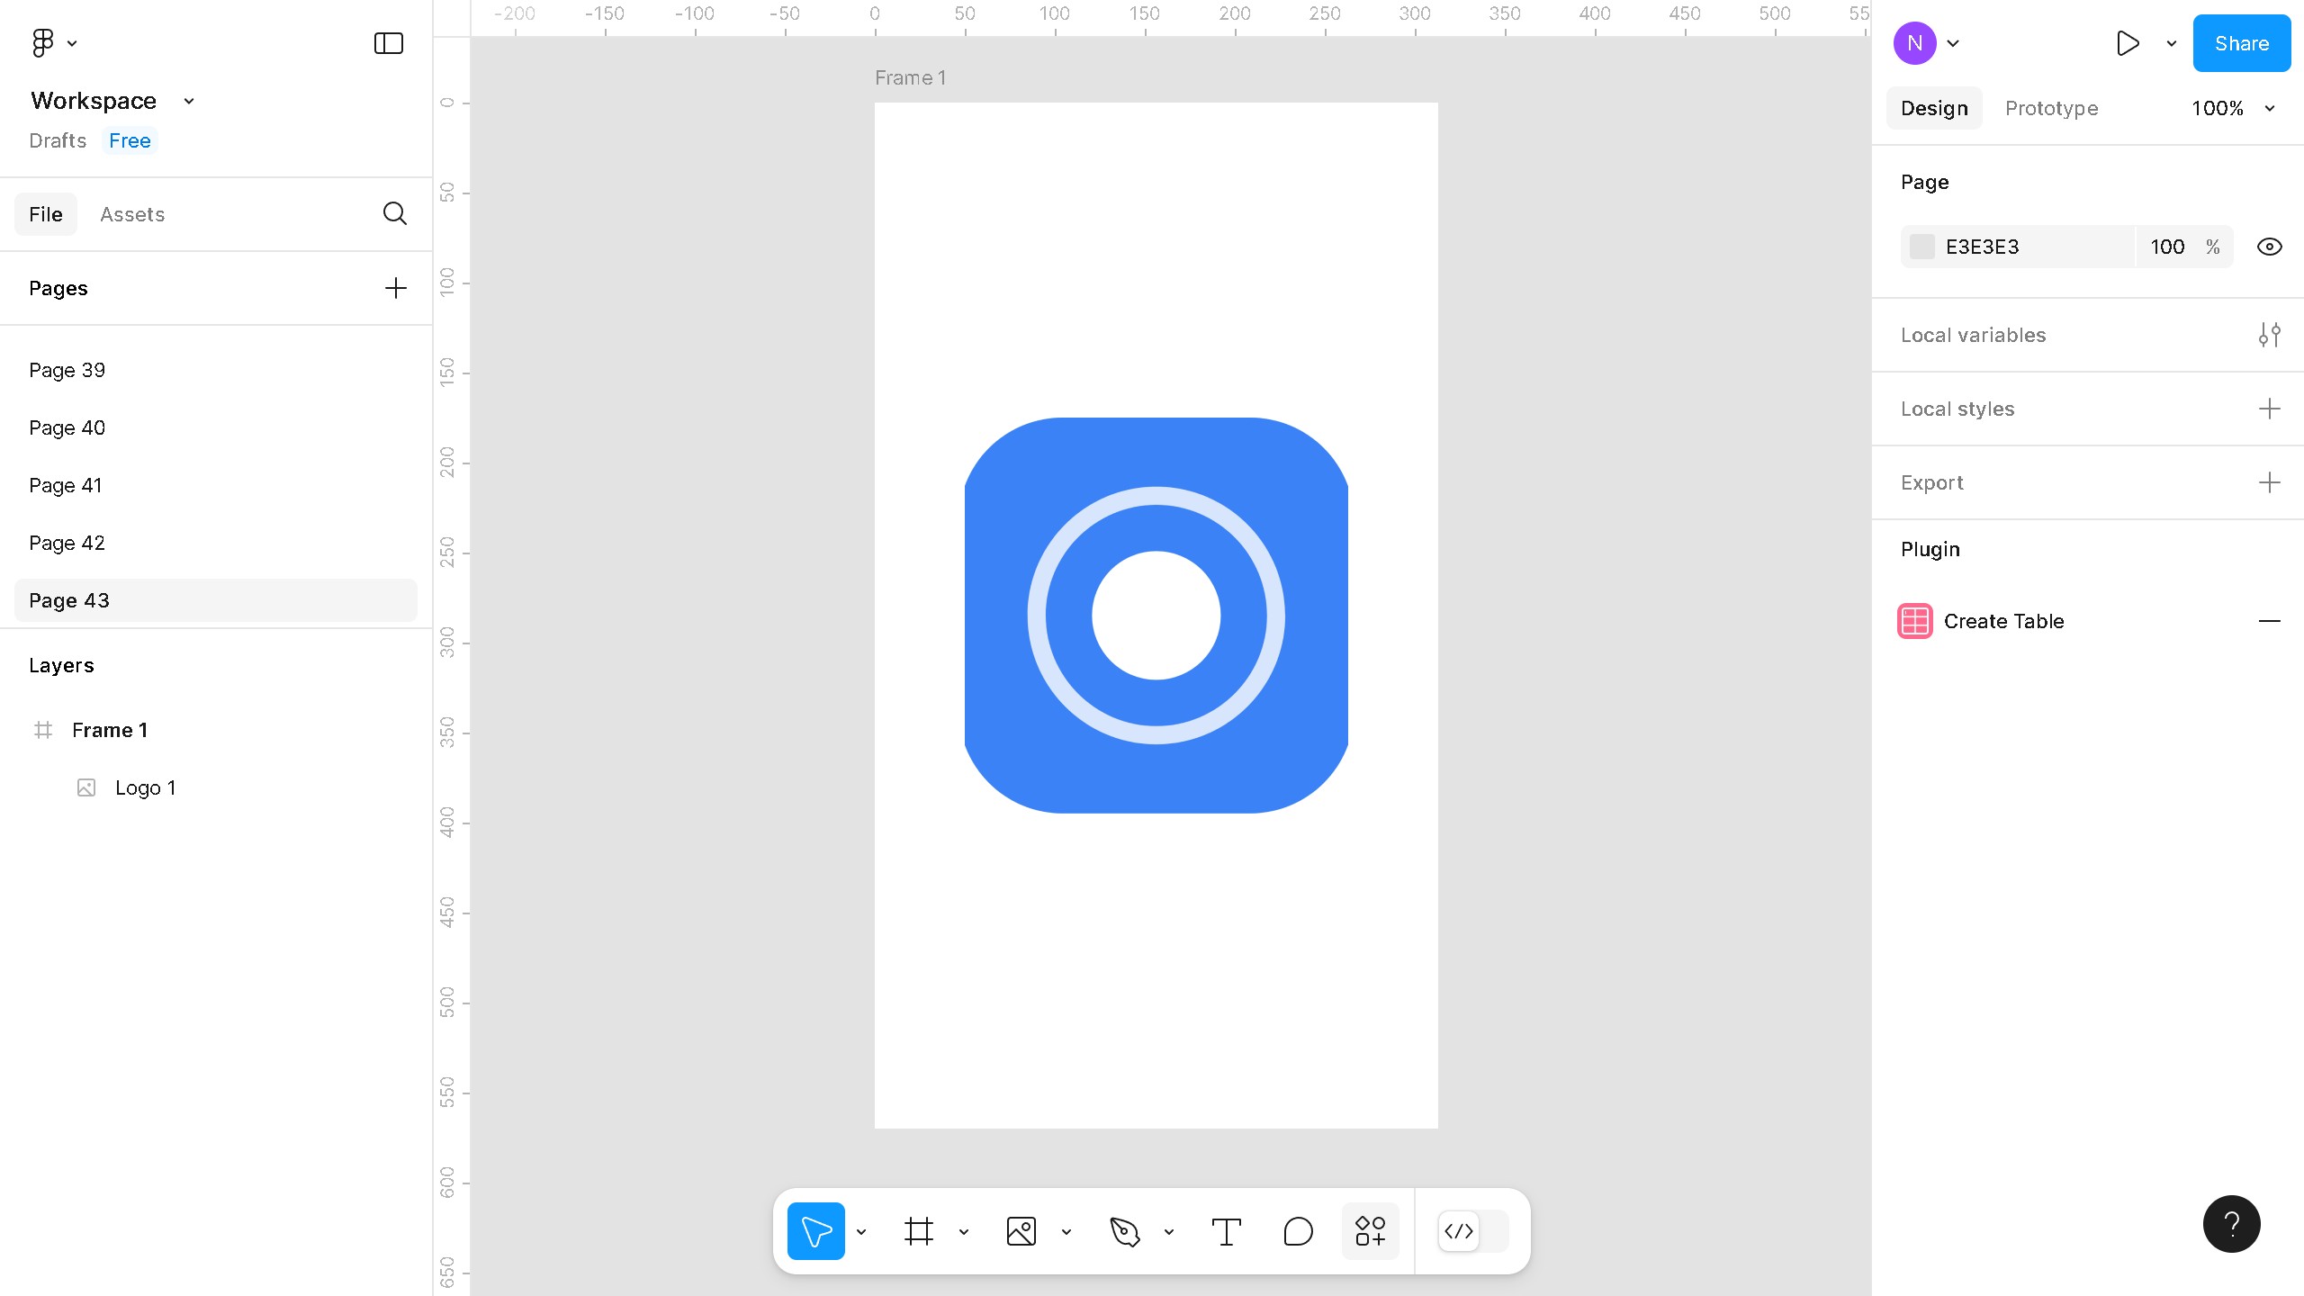The height and width of the screenshot is (1296, 2304).
Task: Open the shape tools dropdown
Action: click(1066, 1230)
